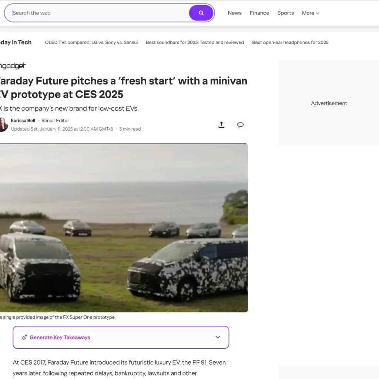This screenshot has width=379, height=379.
Task: Expand the Key Takeaways chevron
Action: [218, 337]
